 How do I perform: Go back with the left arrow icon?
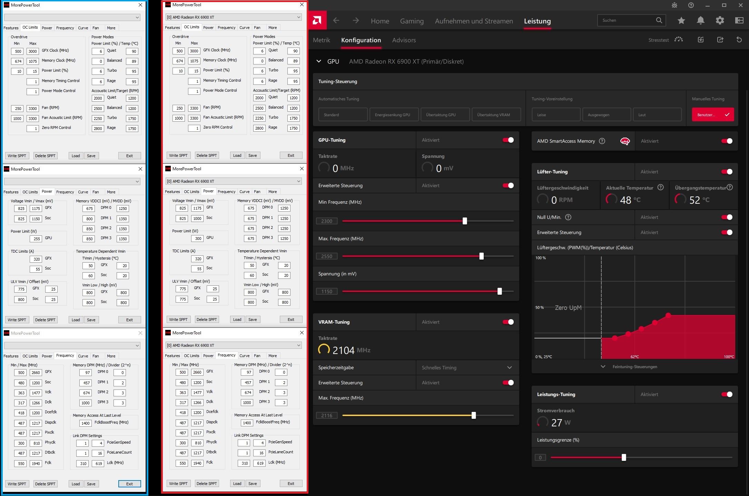(336, 21)
